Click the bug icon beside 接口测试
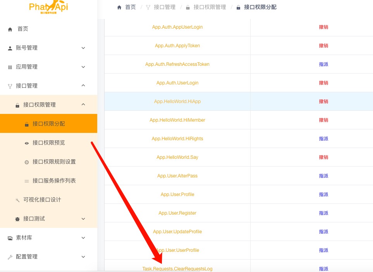The width and height of the screenshot is (373, 272). point(17,219)
